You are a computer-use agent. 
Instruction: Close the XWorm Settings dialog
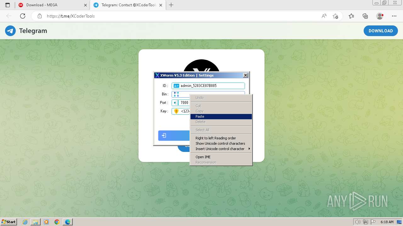tap(246, 75)
